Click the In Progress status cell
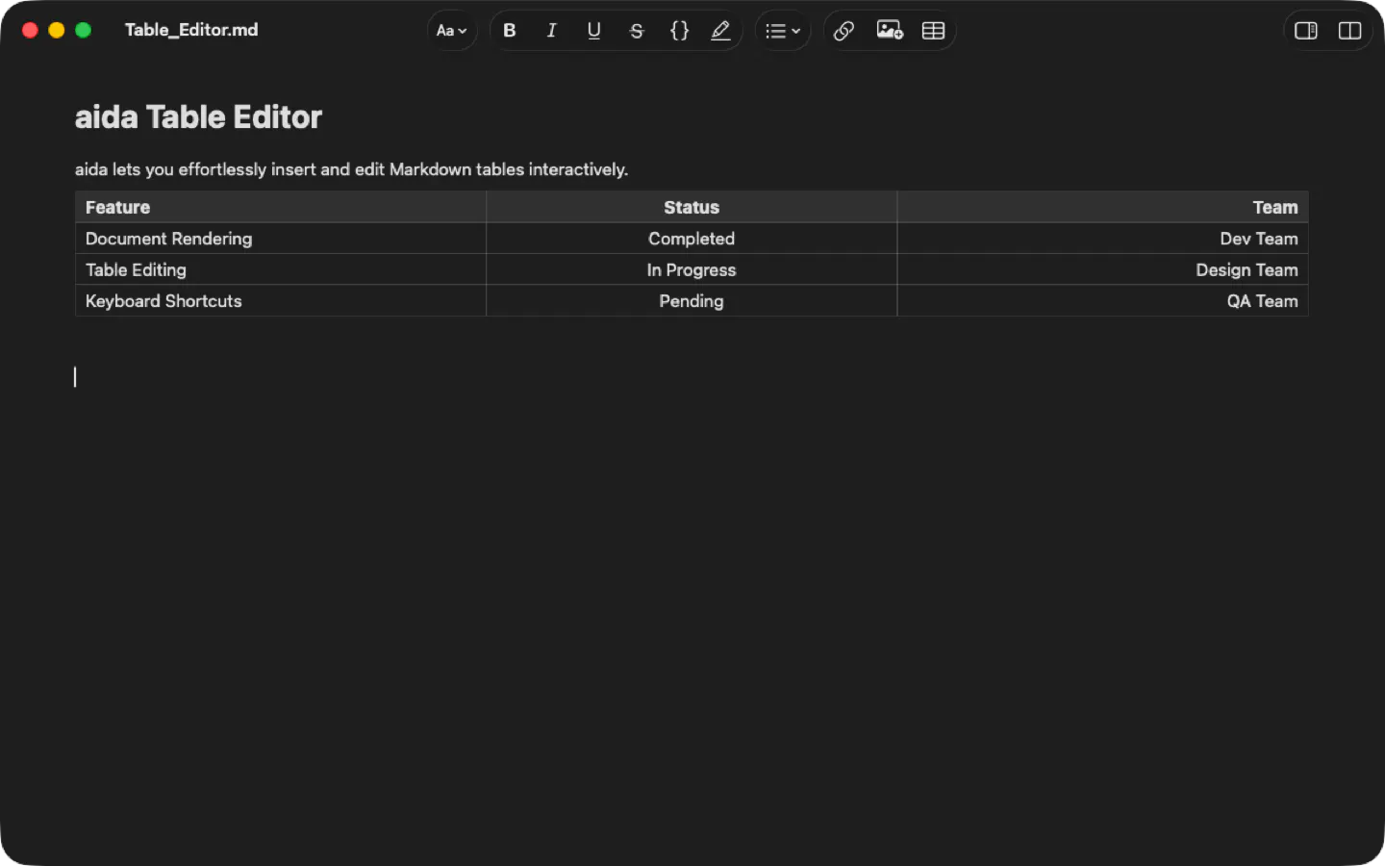Viewport: 1385px width, 866px height. pyautogui.click(x=692, y=269)
